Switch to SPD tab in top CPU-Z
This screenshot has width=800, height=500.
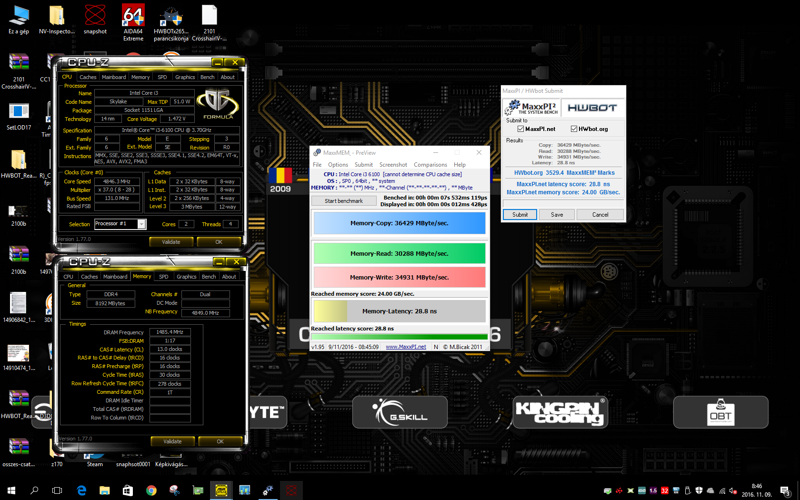(162, 77)
